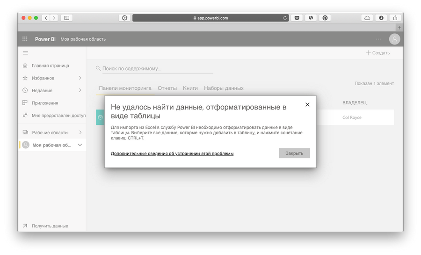Click the Pocket extension icon
Viewport: 421px width, 255px height.
pos(297,18)
